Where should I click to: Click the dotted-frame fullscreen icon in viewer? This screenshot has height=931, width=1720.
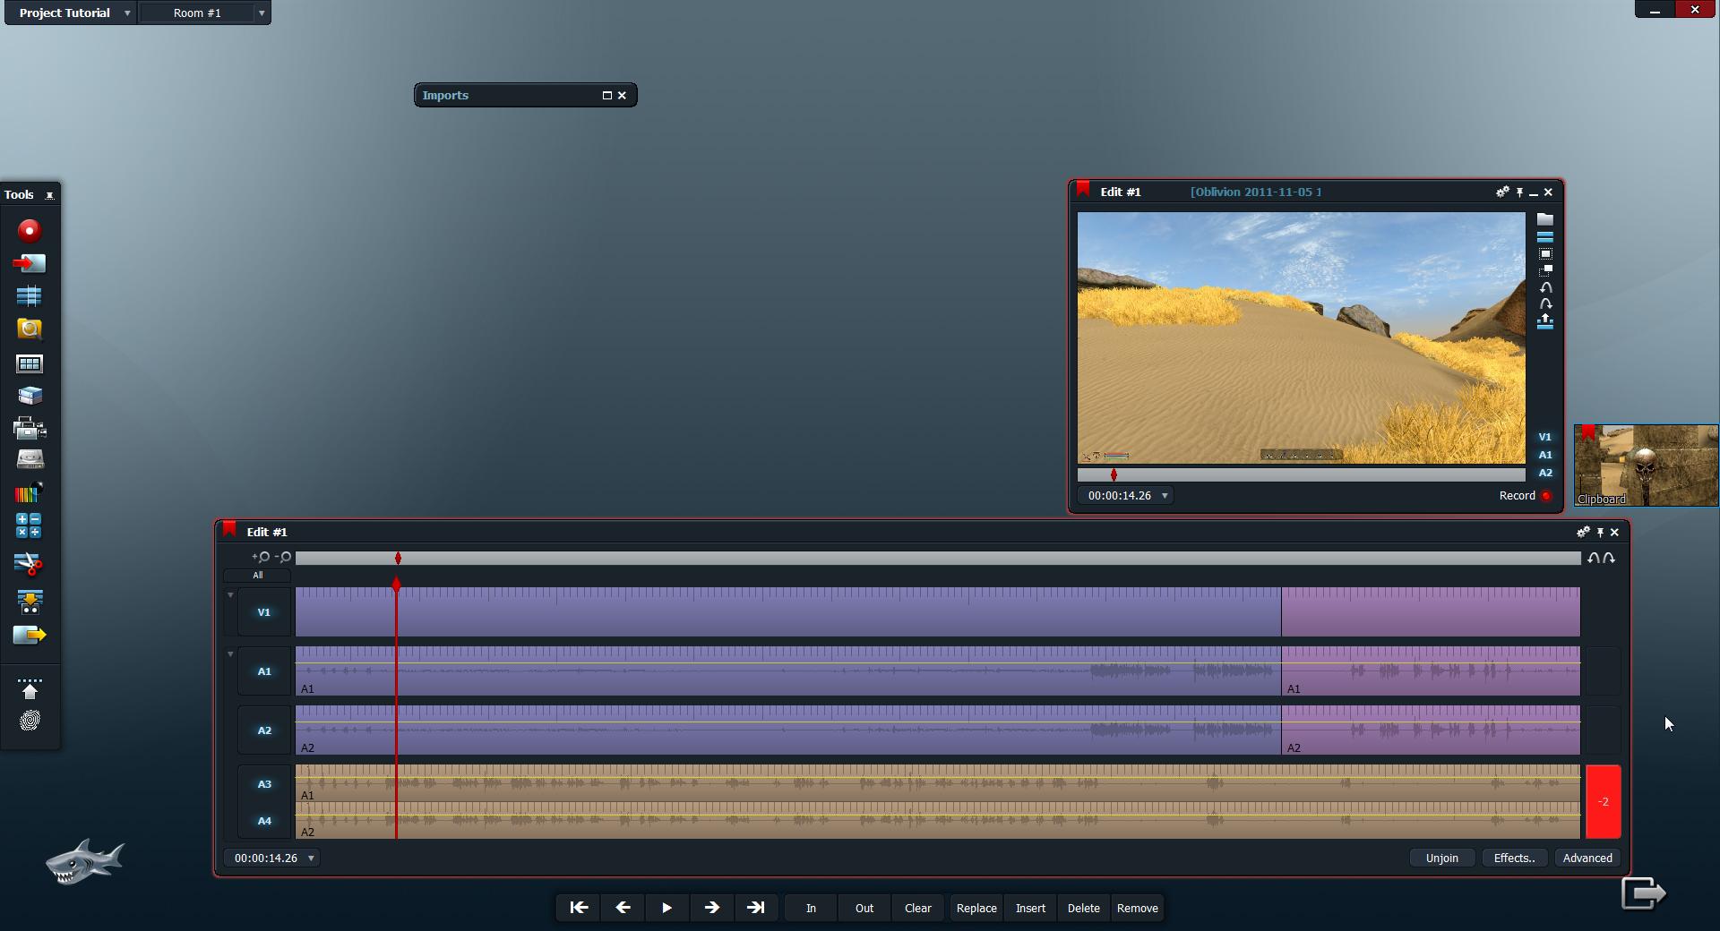pos(1544,254)
